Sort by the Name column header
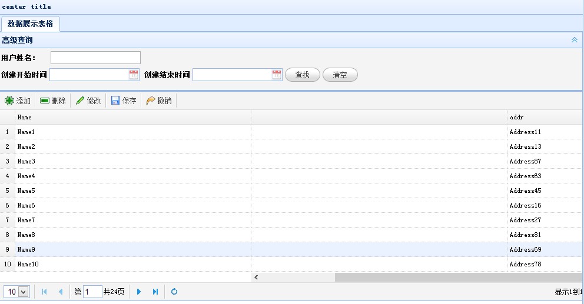This screenshot has width=584, height=304. (x=133, y=117)
